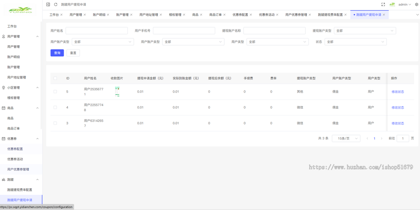Collapse the 小区管理 sidebar group
The height and width of the screenshot is (210, 420).
coord(37,88)
